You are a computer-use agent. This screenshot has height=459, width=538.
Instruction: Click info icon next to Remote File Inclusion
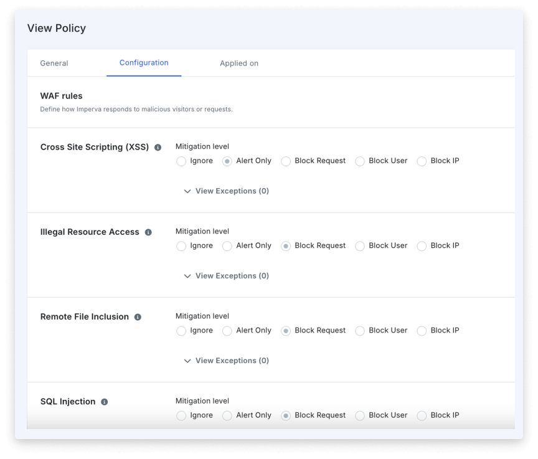point(138,317)
